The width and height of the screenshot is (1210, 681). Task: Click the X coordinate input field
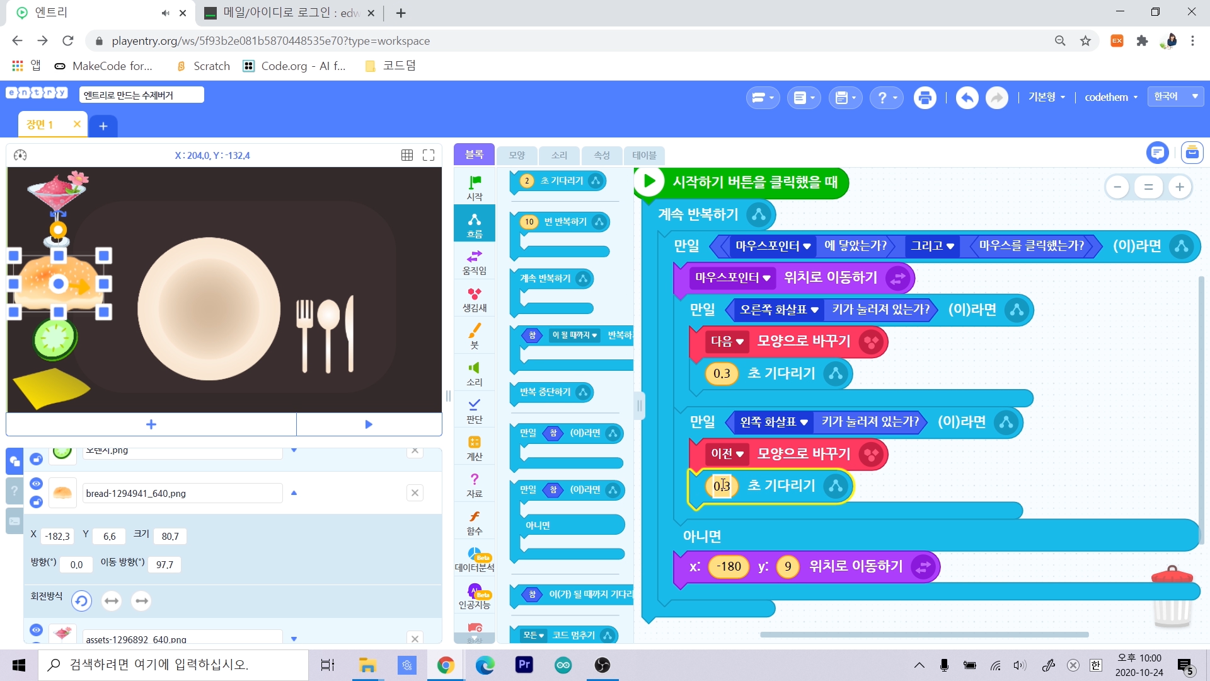pos(57,537)
